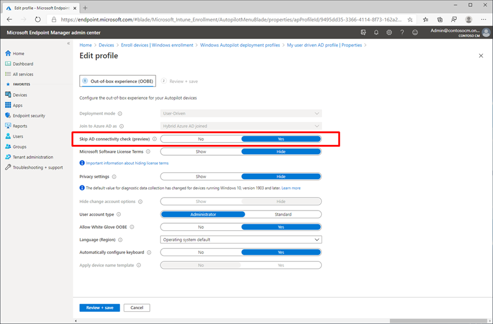Open the Language (Region) dropdown
This screenshot has height=324, width=493.
coord(241,239)
